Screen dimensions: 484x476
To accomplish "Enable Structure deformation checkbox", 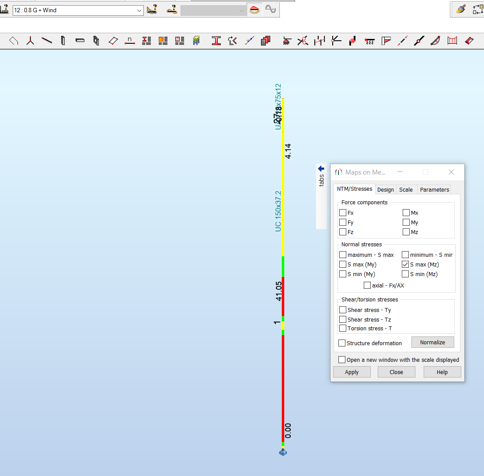I will click(342, 343).
